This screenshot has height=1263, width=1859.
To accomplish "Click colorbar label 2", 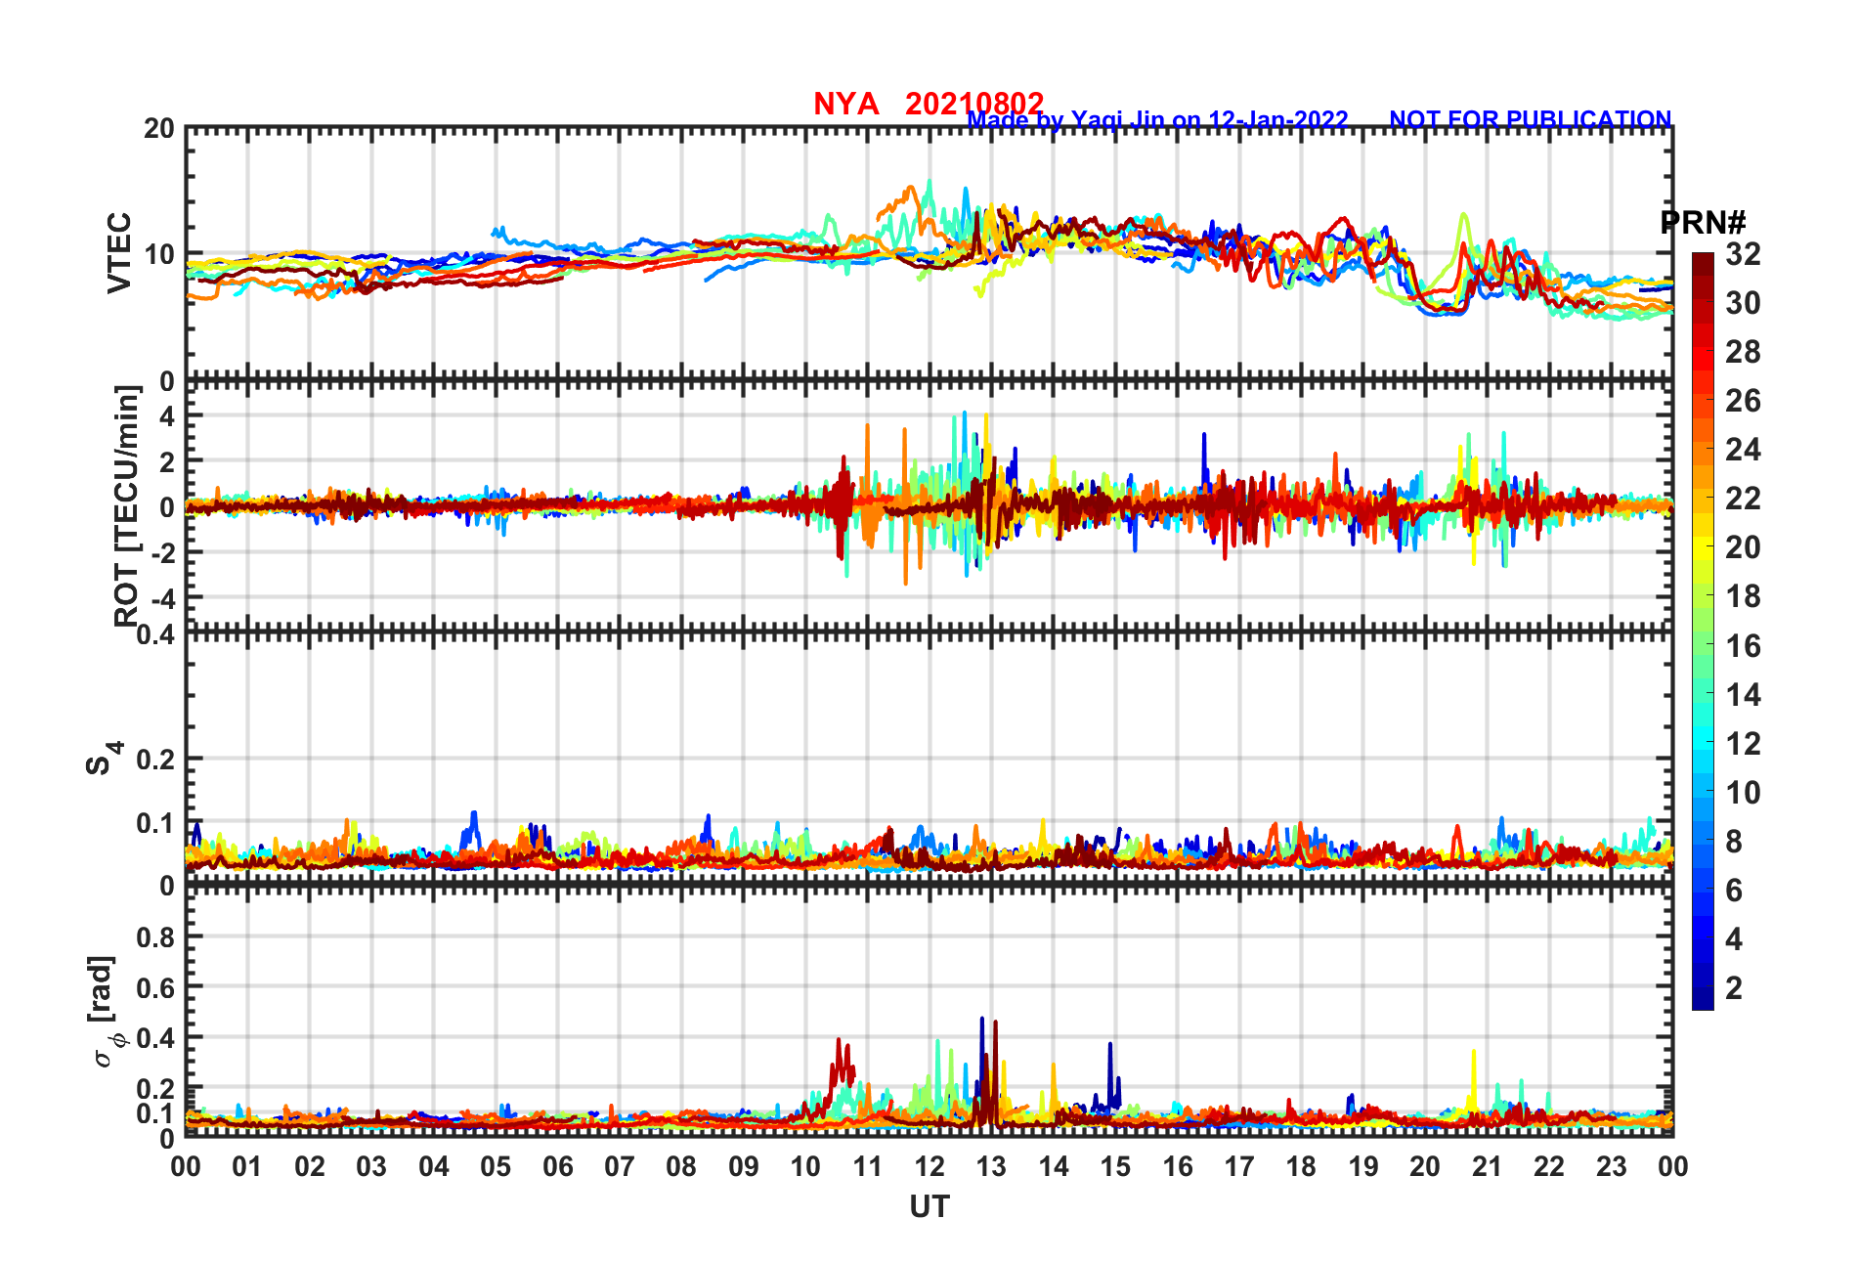I will click(x=1734, y=988).
